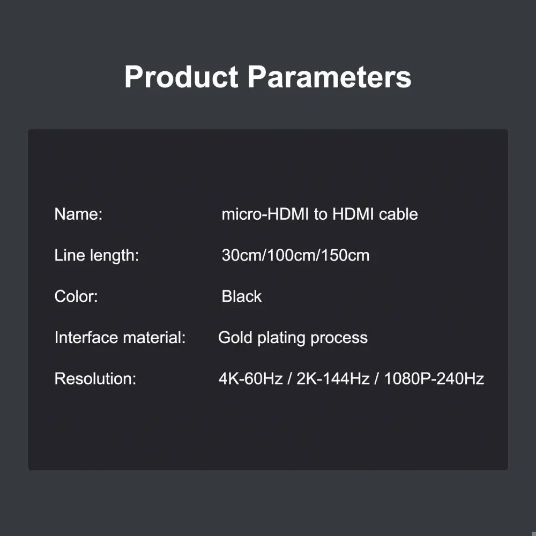Select the 100cm line length text
The width and height of the screenshot is (536, 536).
click(291, 255)
